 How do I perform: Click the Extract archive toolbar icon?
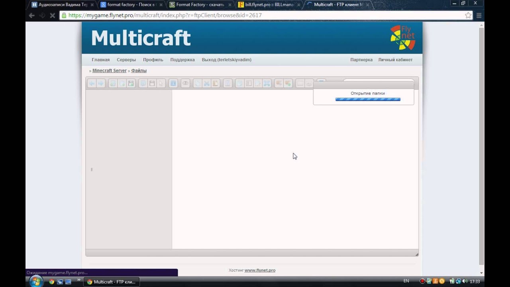[279, 83]
